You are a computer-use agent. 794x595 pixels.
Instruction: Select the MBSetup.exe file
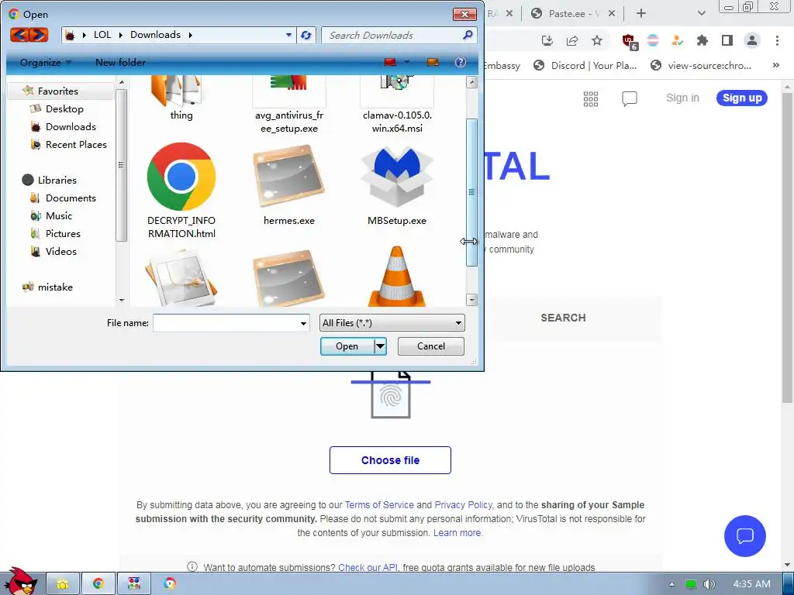tap(397, 184)
